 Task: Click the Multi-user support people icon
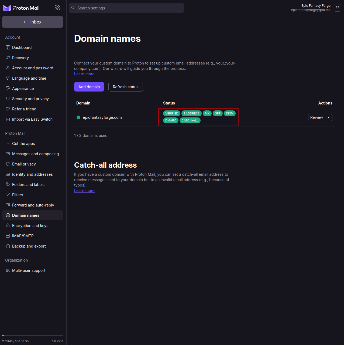point(8,270)
